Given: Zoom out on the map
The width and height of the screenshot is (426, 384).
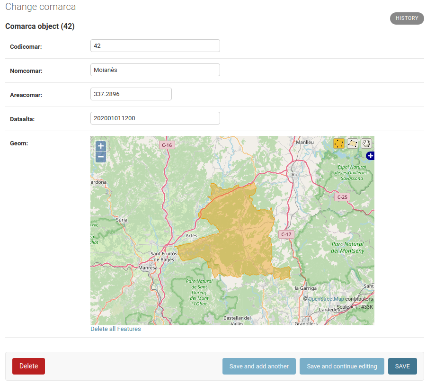Looking at the screenshot, I should click(x=100, y=157).
